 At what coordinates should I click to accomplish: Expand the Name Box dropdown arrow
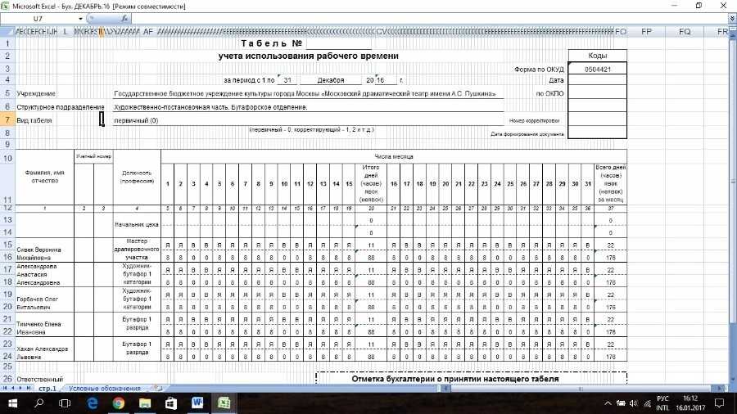point(79,18)
